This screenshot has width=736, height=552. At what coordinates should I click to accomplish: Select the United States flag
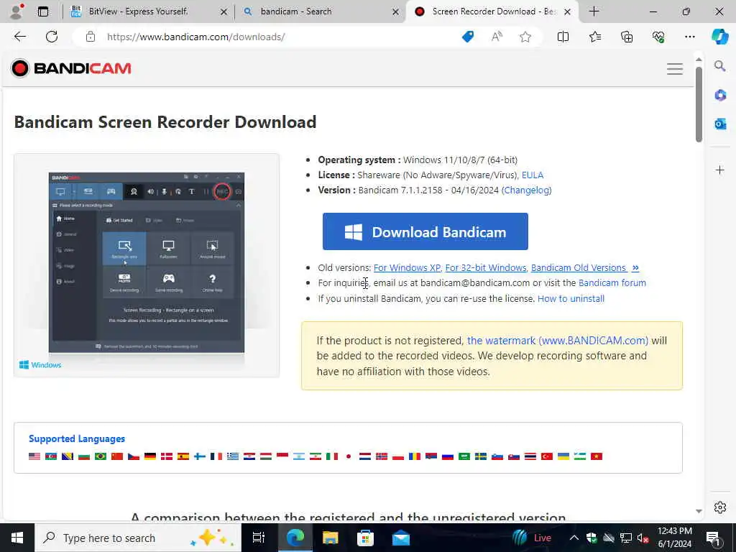34,456
